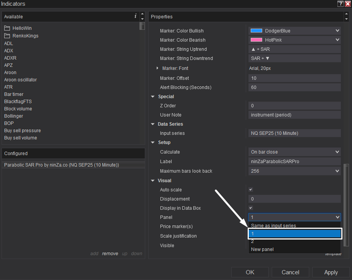Image resolution: width=352 pixels, height=280 pixels.
Task: Select Bollinger indicator
Action: 13,116
